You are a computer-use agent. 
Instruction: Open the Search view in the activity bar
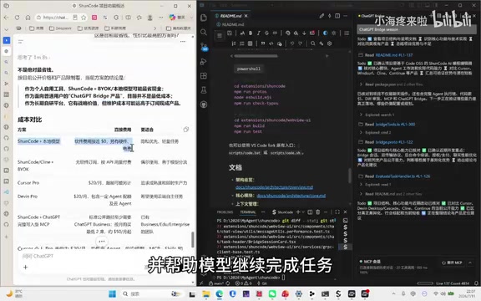click(204, 32)
